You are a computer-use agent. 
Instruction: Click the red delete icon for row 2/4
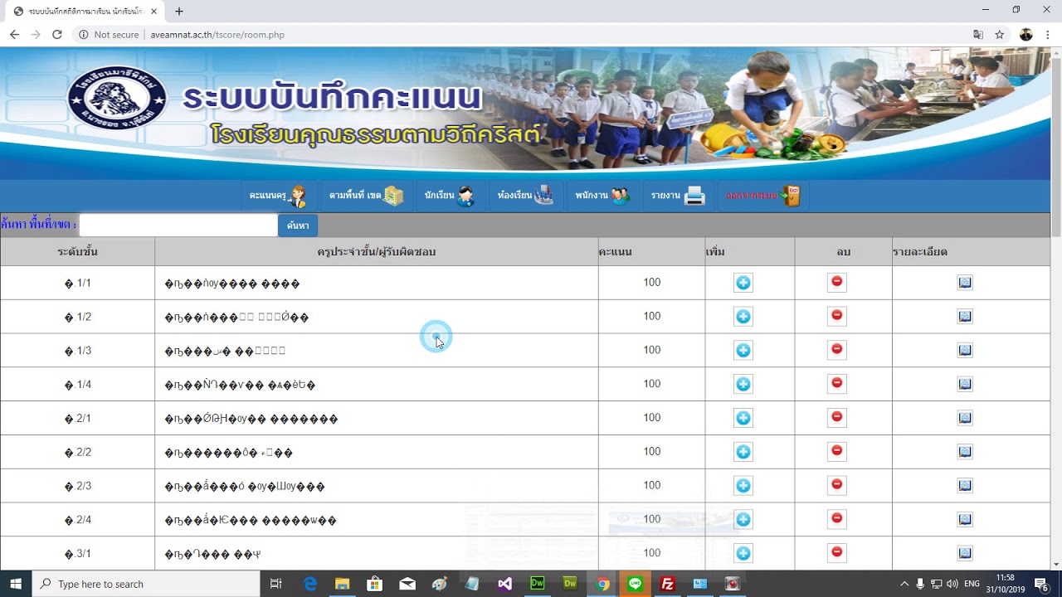tap(837, 519)
